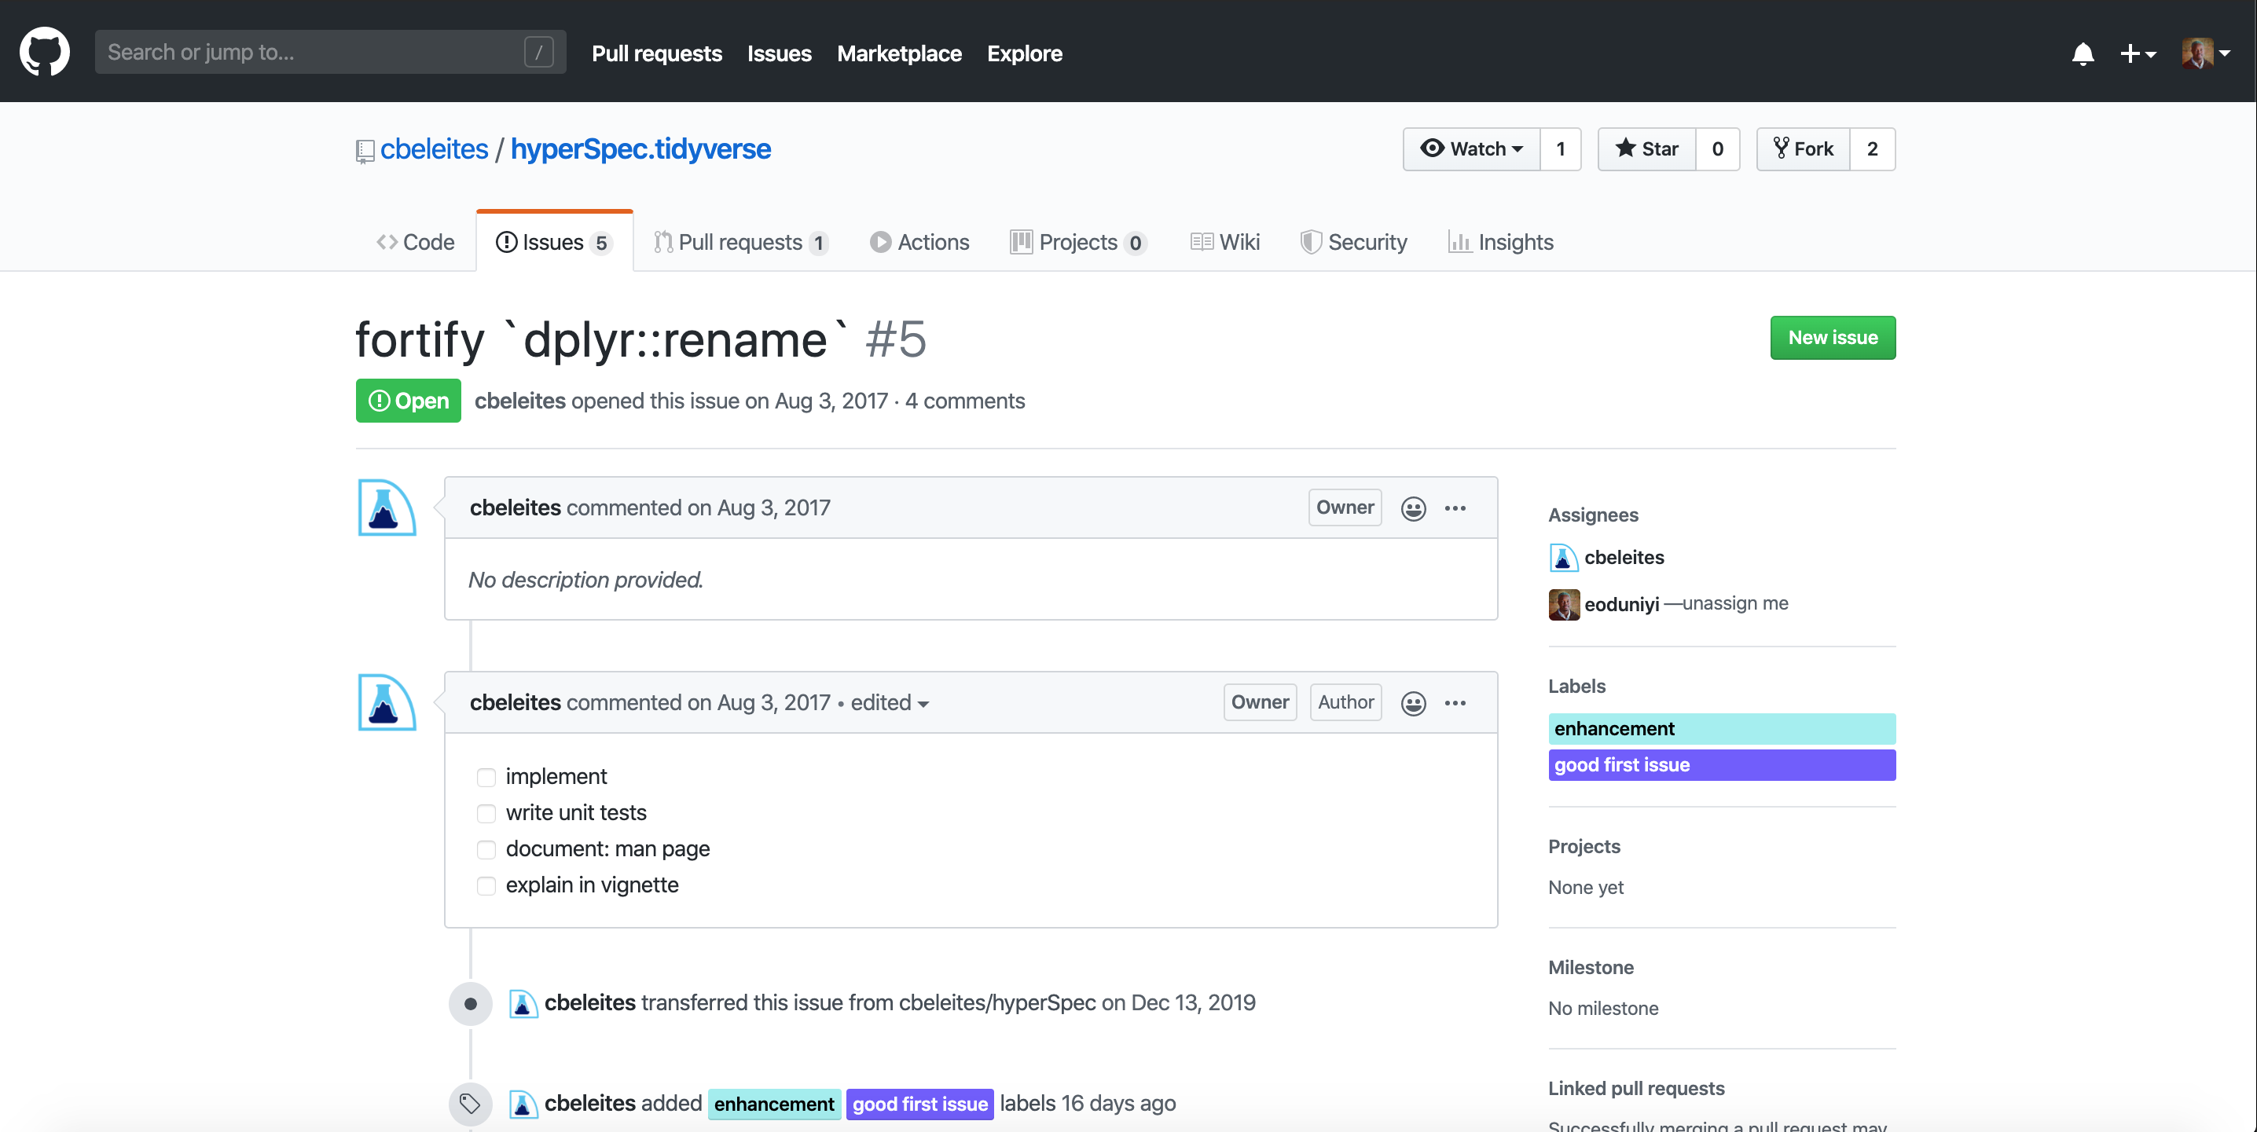Image resolution: width=2257 pixels, height=1132 pixels.
Task: Create a New issue
Action: [1832, 337]
